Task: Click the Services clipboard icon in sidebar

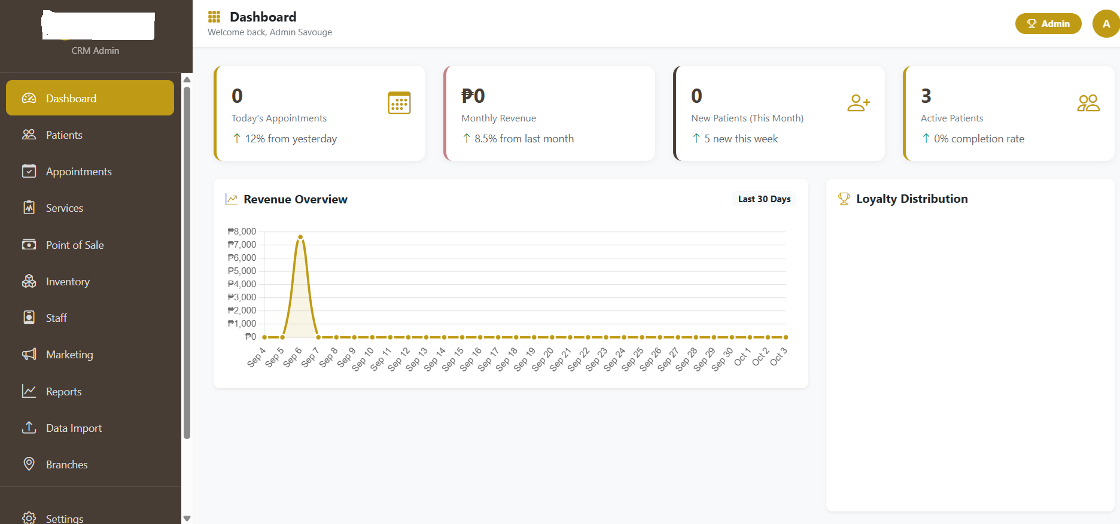Action: [29, 208]
